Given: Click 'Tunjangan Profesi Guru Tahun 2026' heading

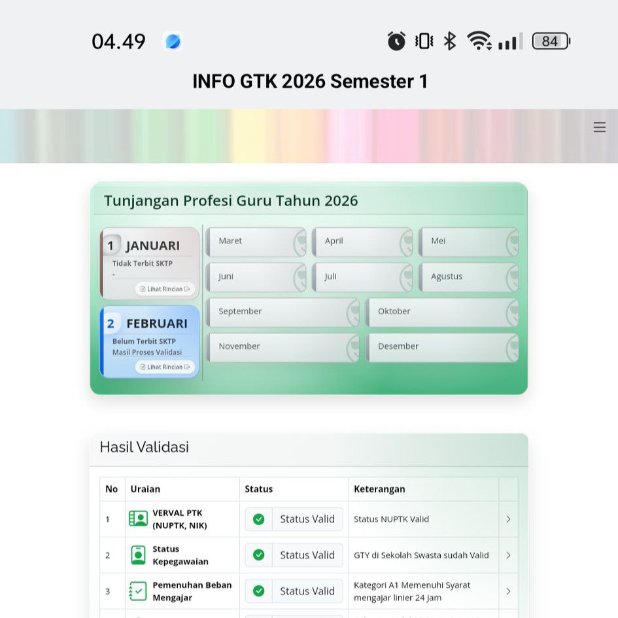Looking at the screenshot, I should pos(231,201).
